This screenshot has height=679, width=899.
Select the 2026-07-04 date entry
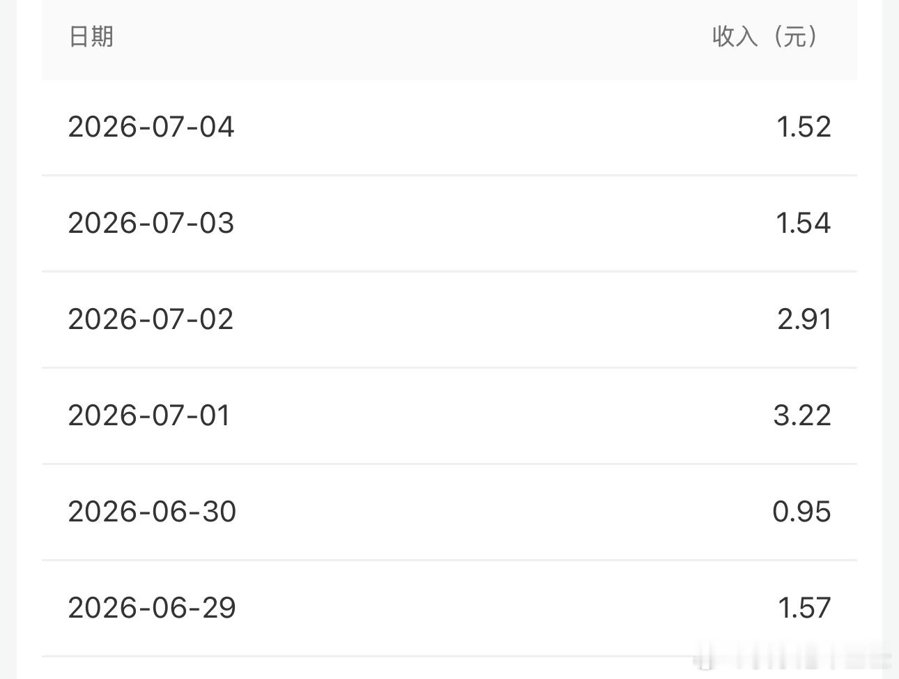tap(151, 127)
